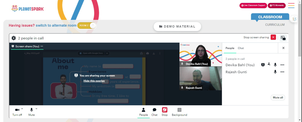Open Live Classroom Support

(x=253, y=5)
